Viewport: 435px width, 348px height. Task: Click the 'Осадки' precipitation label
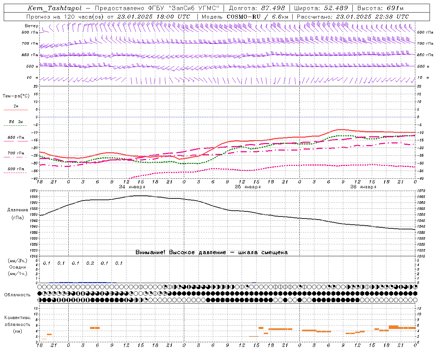tap(18, 267)
